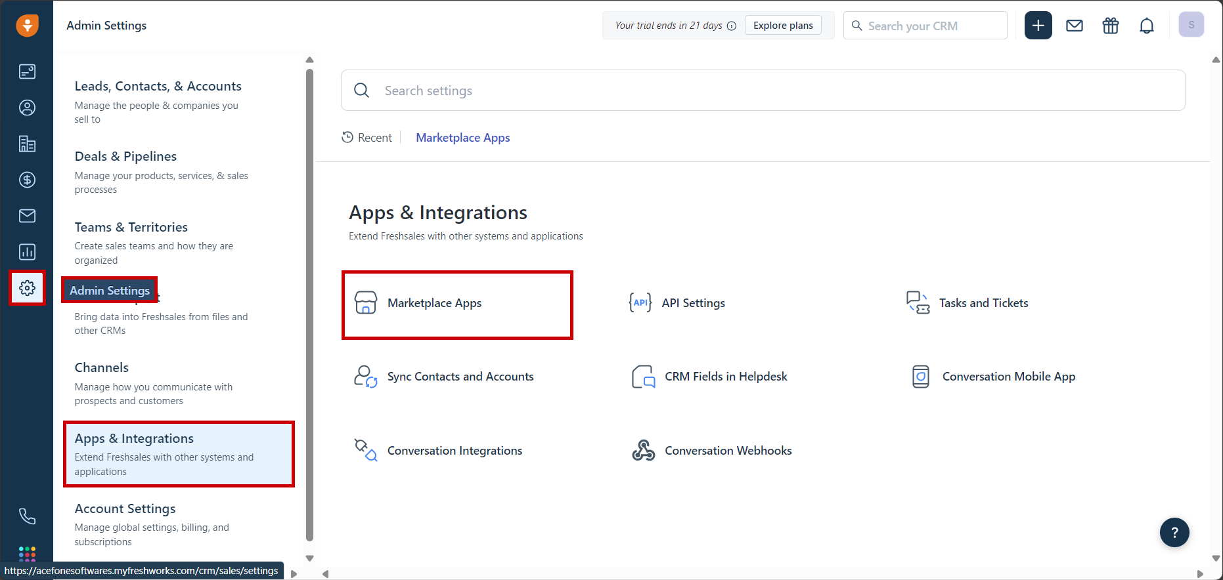The image size is (1223, 580).
Task: Open the phone dialer icon
Action: pos(27,516)
